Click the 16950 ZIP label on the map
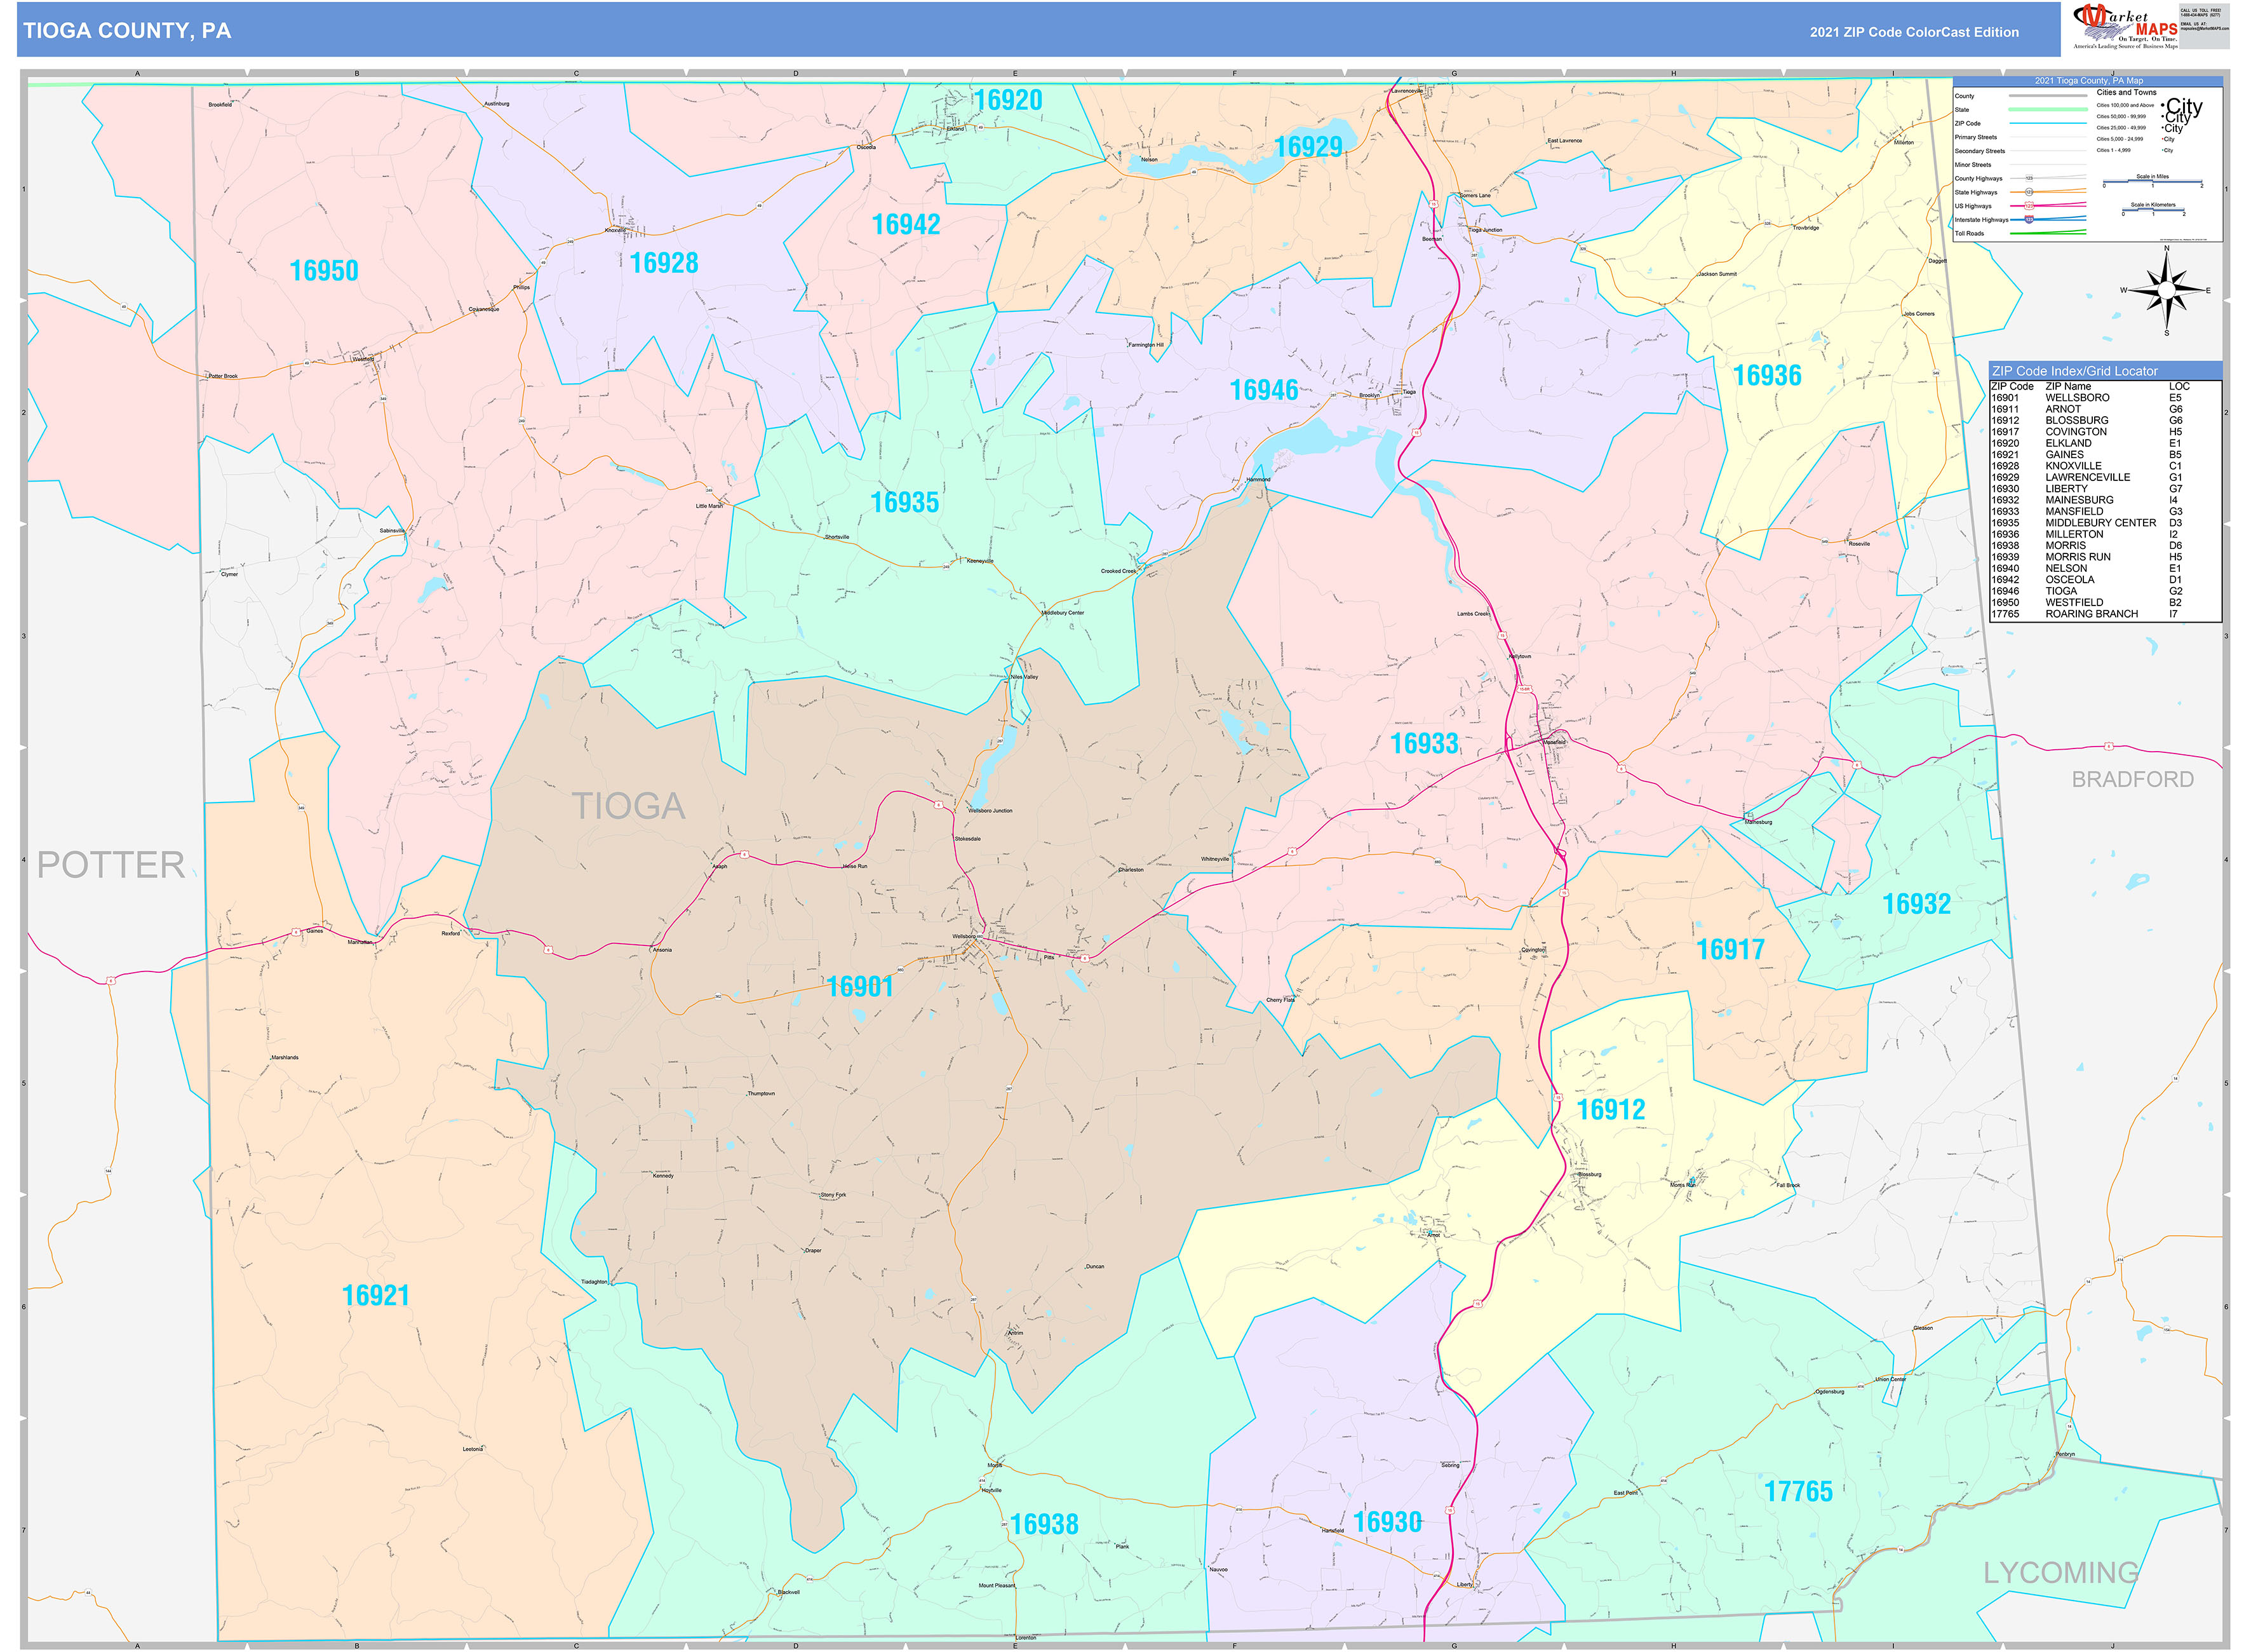The width and height of the screenshot is (2244, 1652). pos(324,271)
